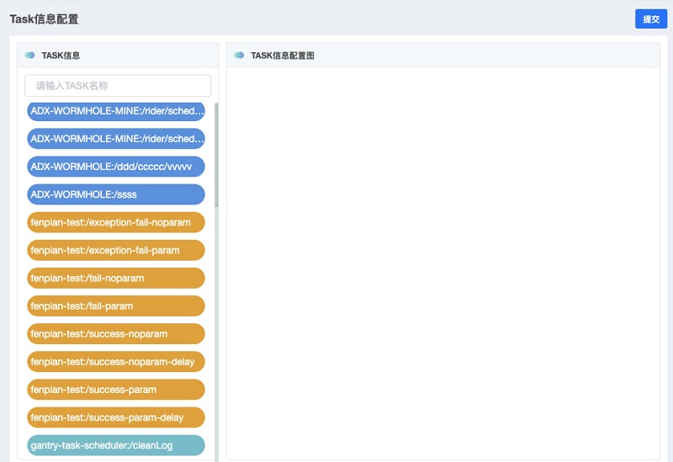The image size is (673, 462).
Task: Click the 提交 submit button
Action: coord(650,19)
